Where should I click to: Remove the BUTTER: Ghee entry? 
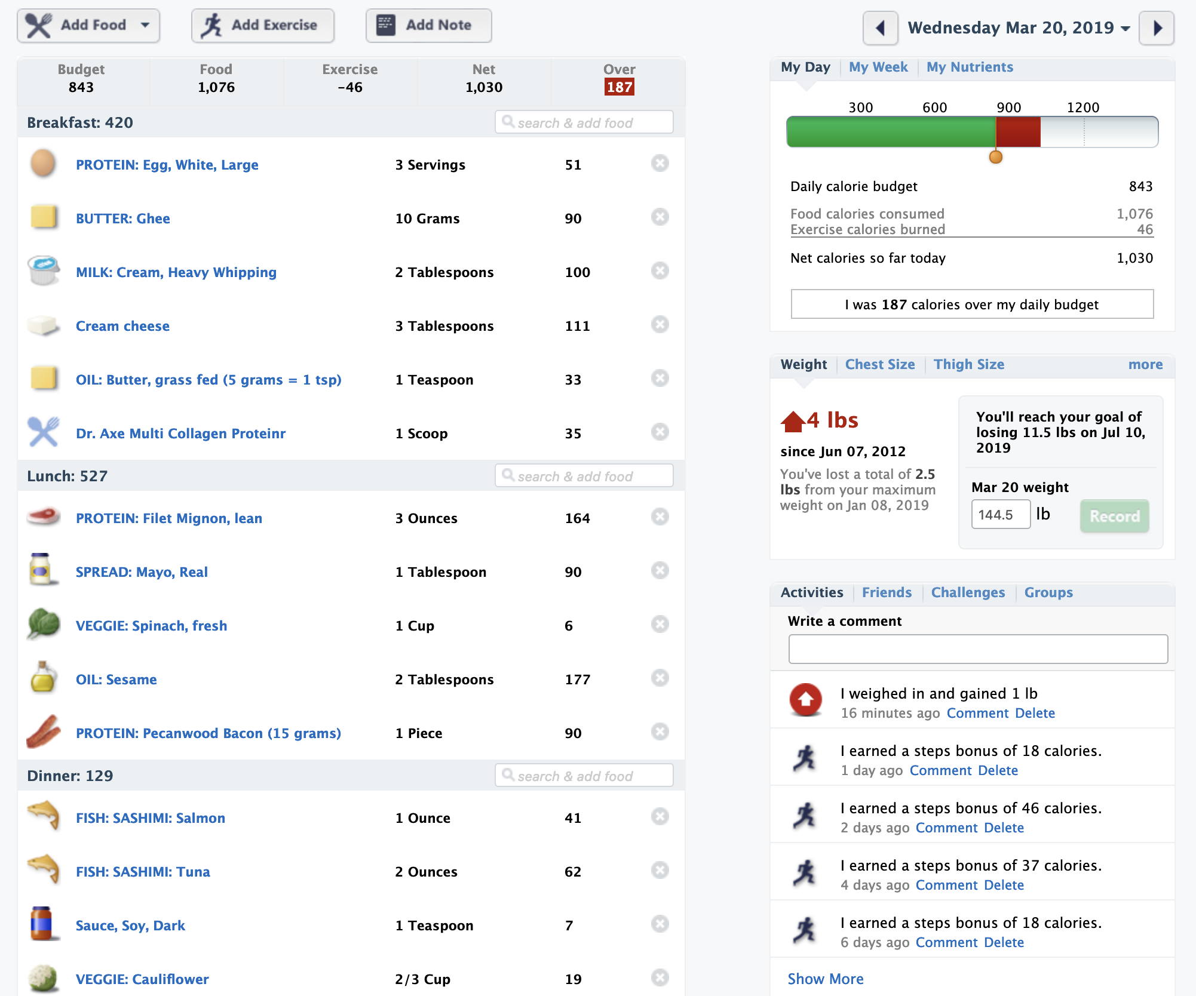point(660,217)
